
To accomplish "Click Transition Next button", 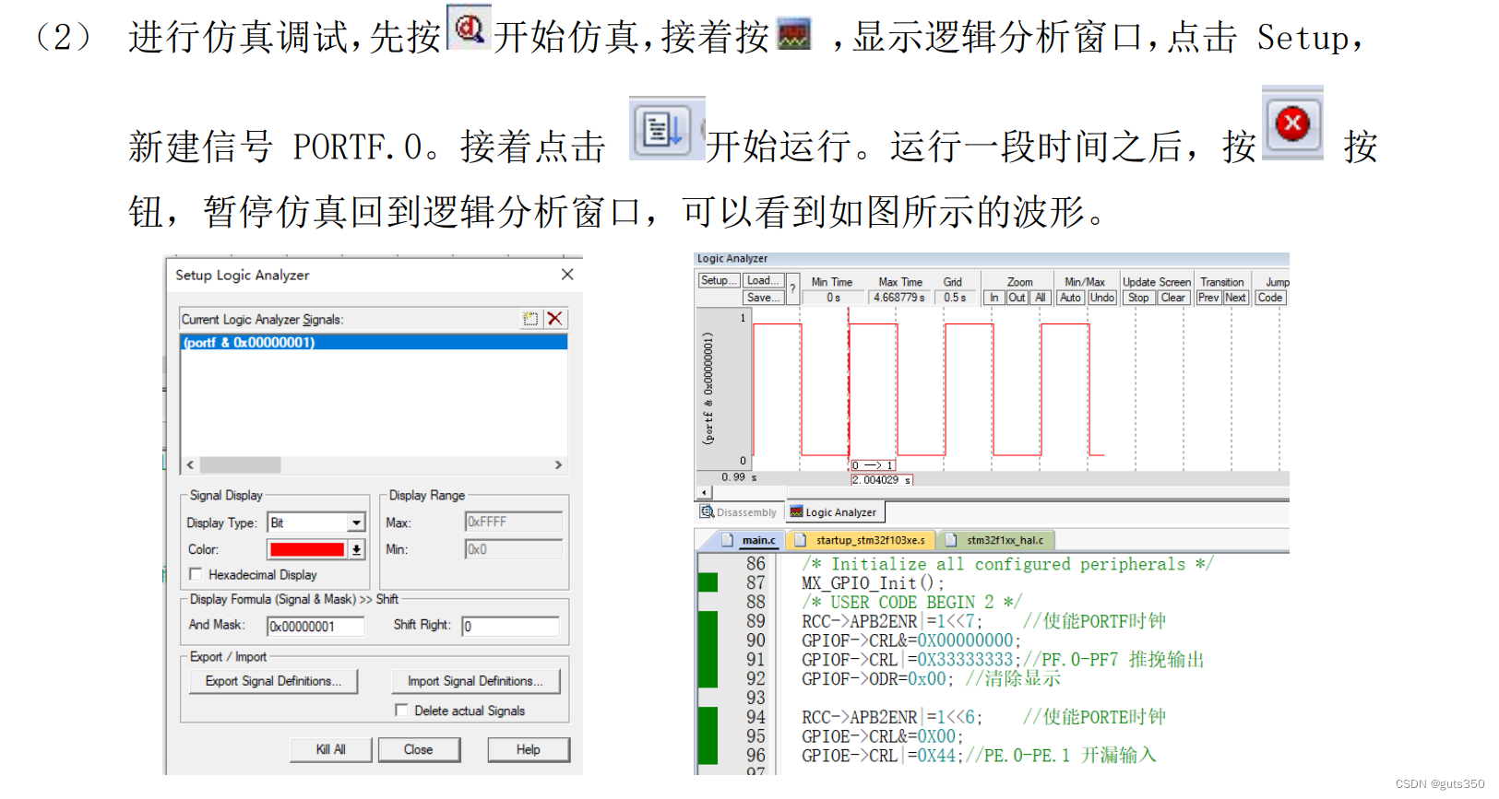I will 1235,298.
